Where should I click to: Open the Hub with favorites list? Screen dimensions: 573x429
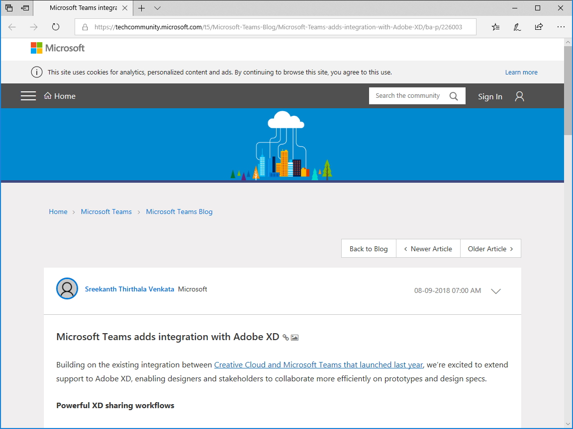(x=495, y=27)
